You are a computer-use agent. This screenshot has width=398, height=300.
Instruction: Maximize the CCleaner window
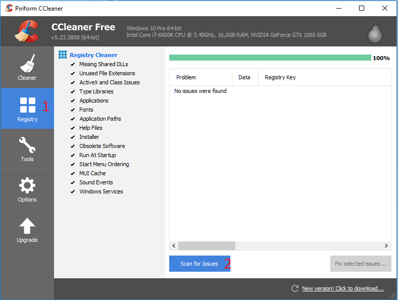362,8
